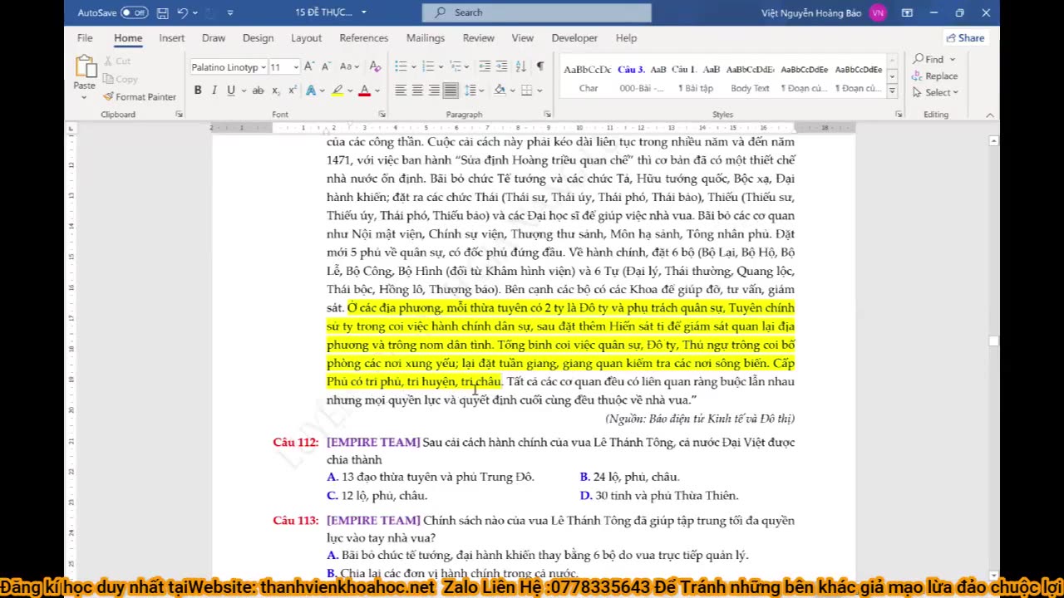Screen dimensions: 1064x598
Task: Click the vertical scrollbar thumb
Action: [993, 341]
